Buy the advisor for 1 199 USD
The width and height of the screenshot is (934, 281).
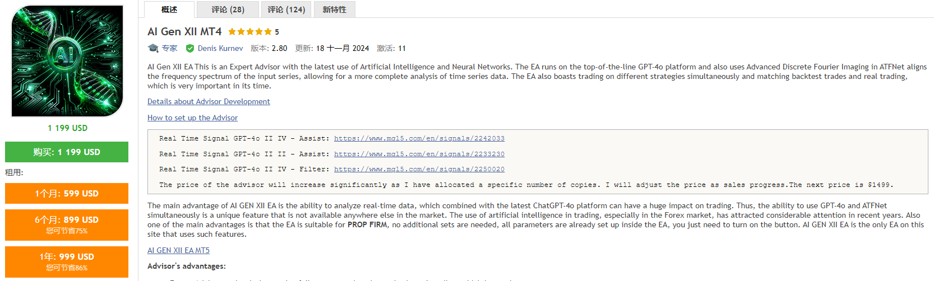pos(67,152)
